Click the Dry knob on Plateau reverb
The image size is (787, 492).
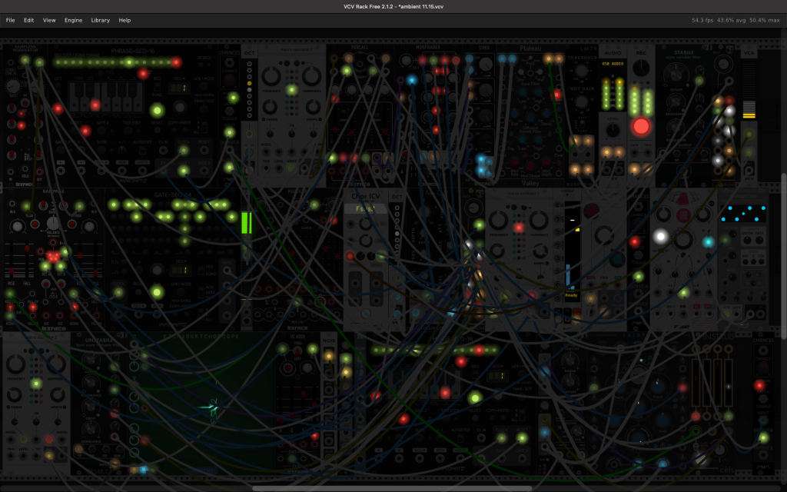(520, 72)
